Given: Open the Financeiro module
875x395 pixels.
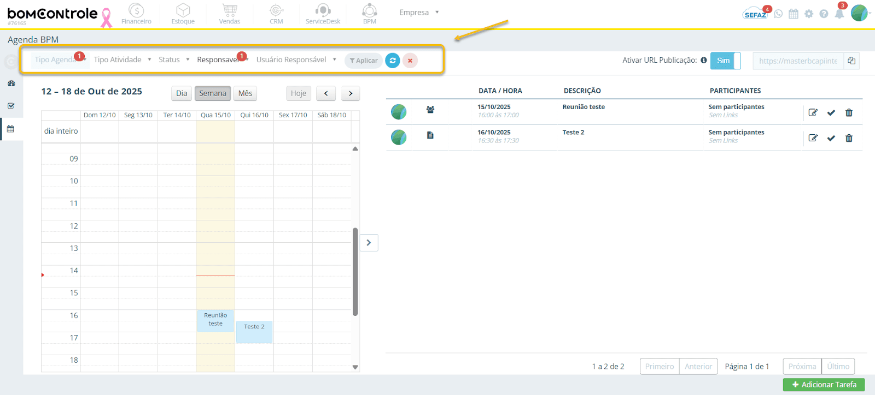Looking at the screenshot, I should coord(136,14).
